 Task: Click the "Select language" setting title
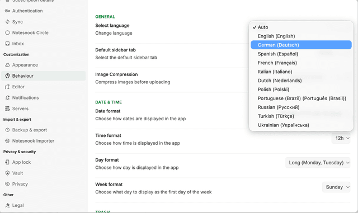[x=112, y=26]
